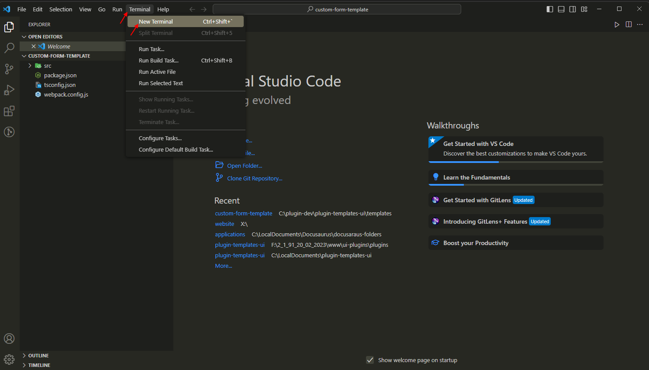Open the View menu
The image size is (649, 370).
coord(85,9)
